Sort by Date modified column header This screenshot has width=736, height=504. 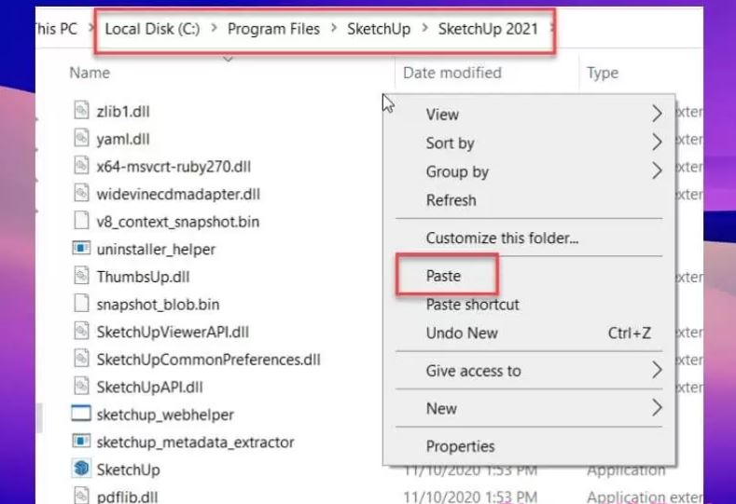click(x=452, y=73)
